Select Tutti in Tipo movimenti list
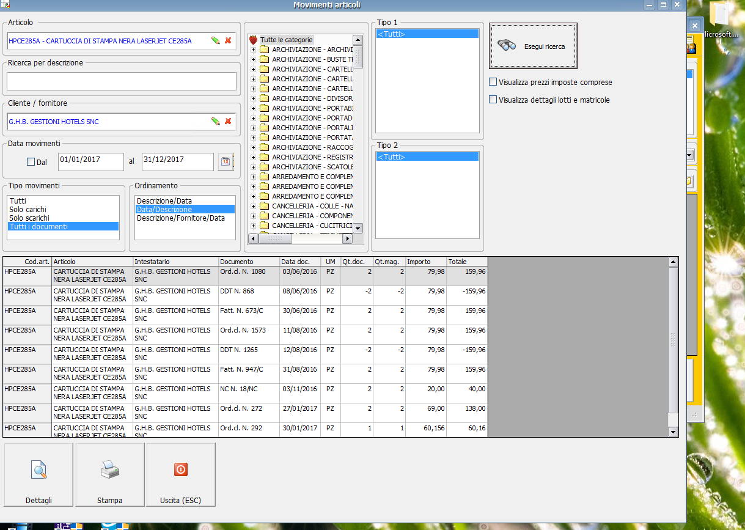745x530 pixels. coord(63,201)
